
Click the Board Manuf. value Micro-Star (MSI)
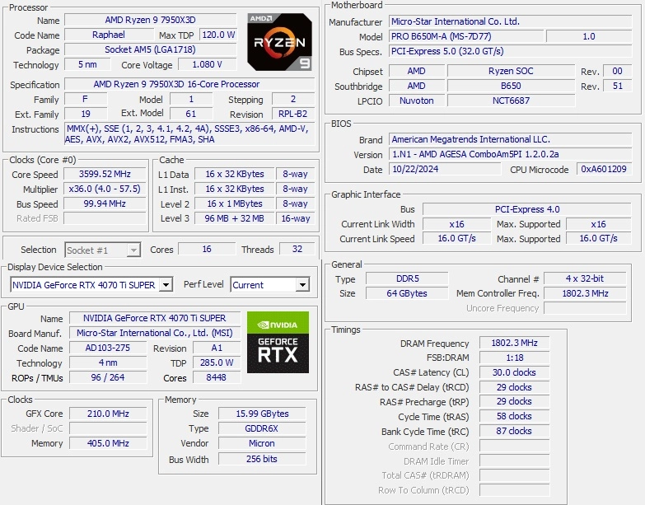pyautogui.click(x=155, y=333)
